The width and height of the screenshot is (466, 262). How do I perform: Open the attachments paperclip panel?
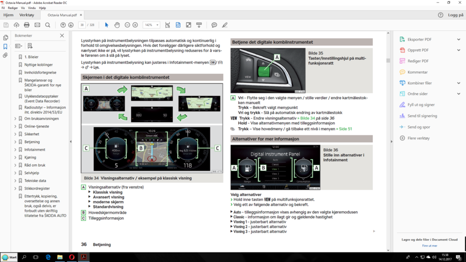coord(6,55)
